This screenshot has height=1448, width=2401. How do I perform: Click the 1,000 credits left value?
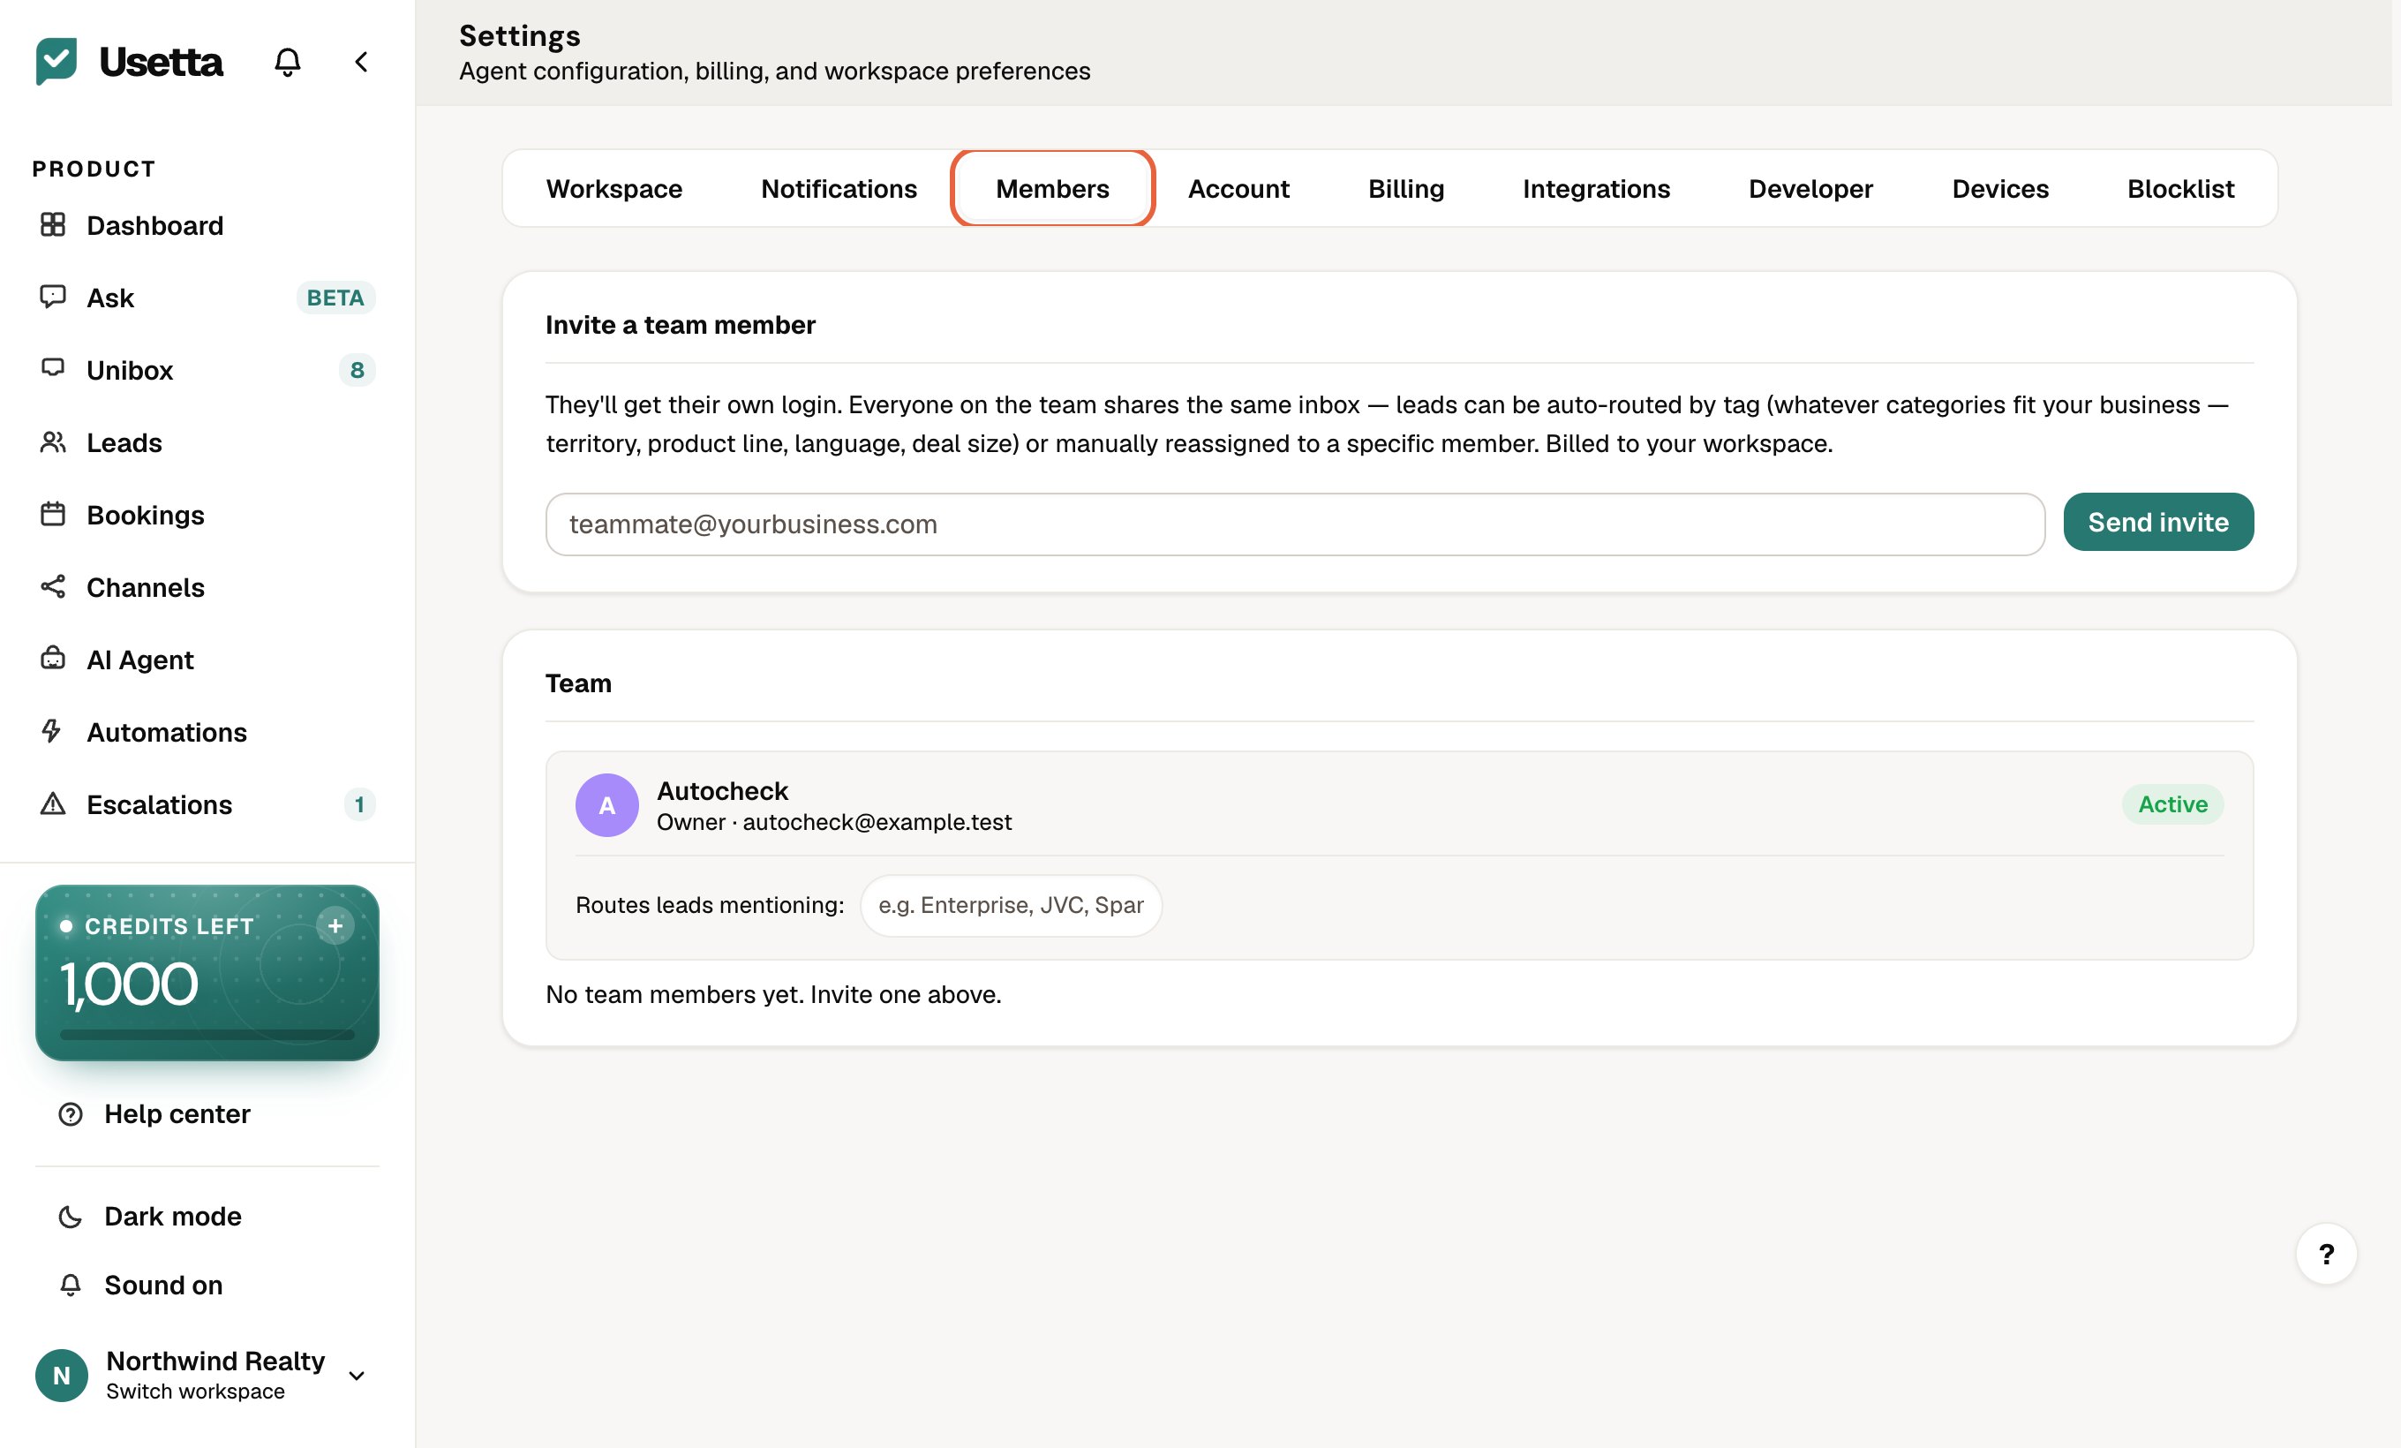tap(130, 984)
